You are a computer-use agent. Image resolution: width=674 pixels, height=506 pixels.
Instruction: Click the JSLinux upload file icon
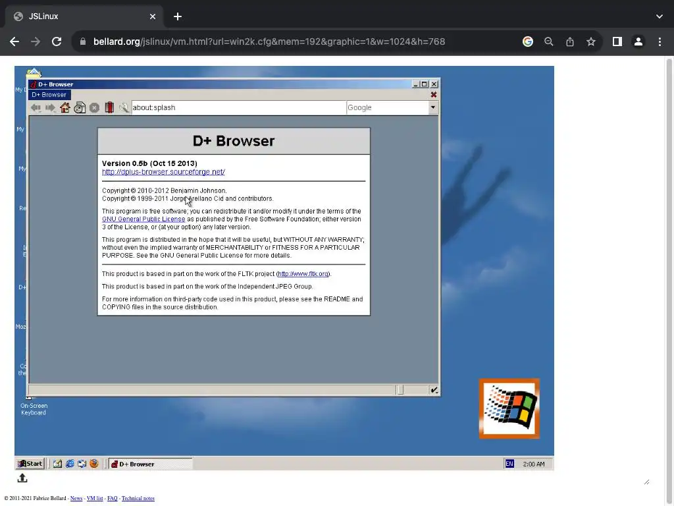pyautogui.click(x=22, y=478)
